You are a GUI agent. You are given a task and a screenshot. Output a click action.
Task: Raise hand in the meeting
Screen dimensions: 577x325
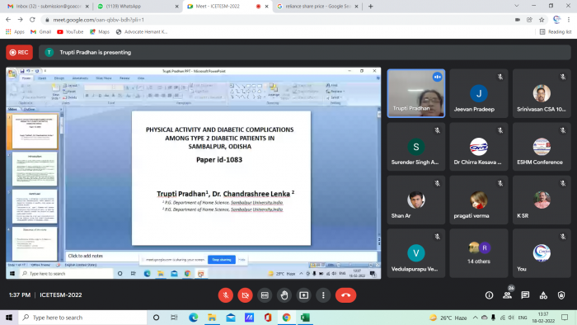pyautogui.click(x=284, y=295)
